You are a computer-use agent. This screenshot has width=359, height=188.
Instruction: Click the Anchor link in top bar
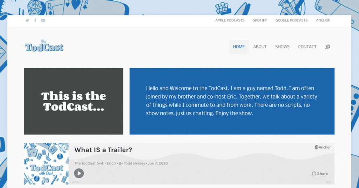(x=323, y=20)
